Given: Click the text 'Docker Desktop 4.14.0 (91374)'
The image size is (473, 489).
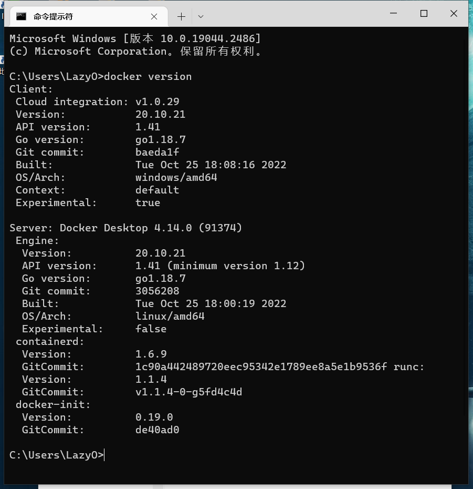Looking at the screenshot, I should pyautogui.click(x=151, y=228).
